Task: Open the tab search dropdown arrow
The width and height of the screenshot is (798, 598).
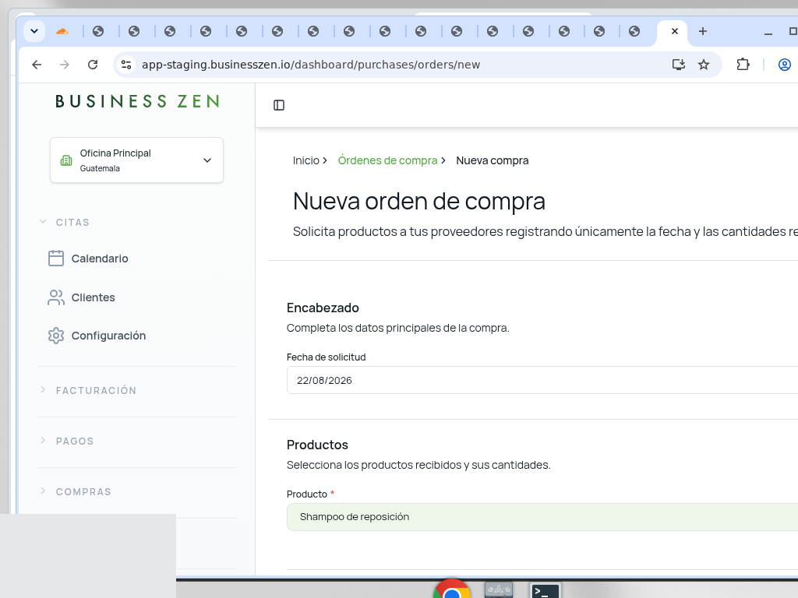Action: (34, 31)
